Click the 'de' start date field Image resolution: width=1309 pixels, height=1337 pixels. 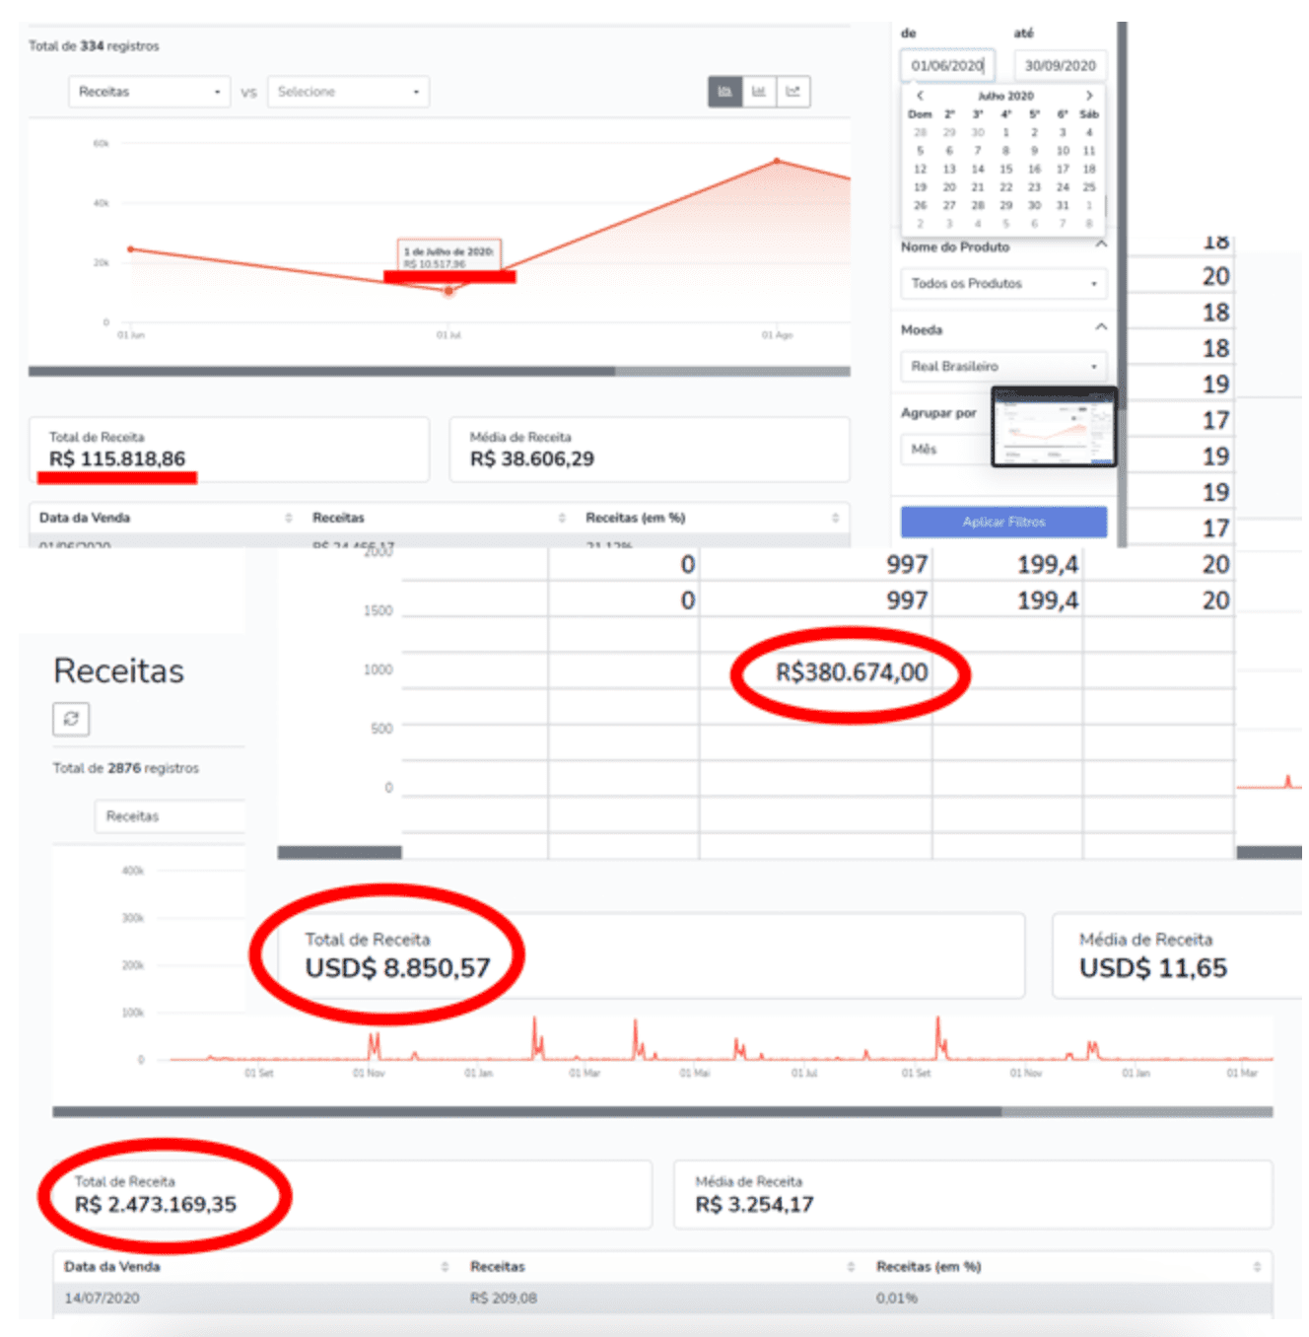(x=946, y=66)
